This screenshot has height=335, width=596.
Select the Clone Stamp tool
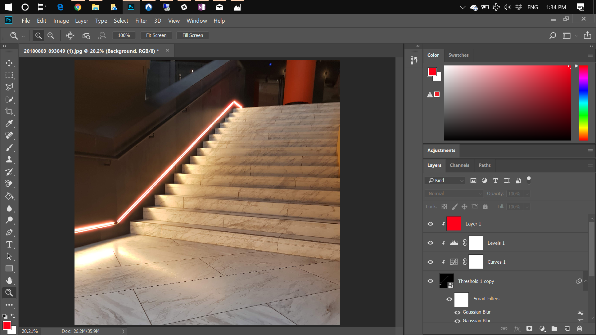(x=9, y=160)
